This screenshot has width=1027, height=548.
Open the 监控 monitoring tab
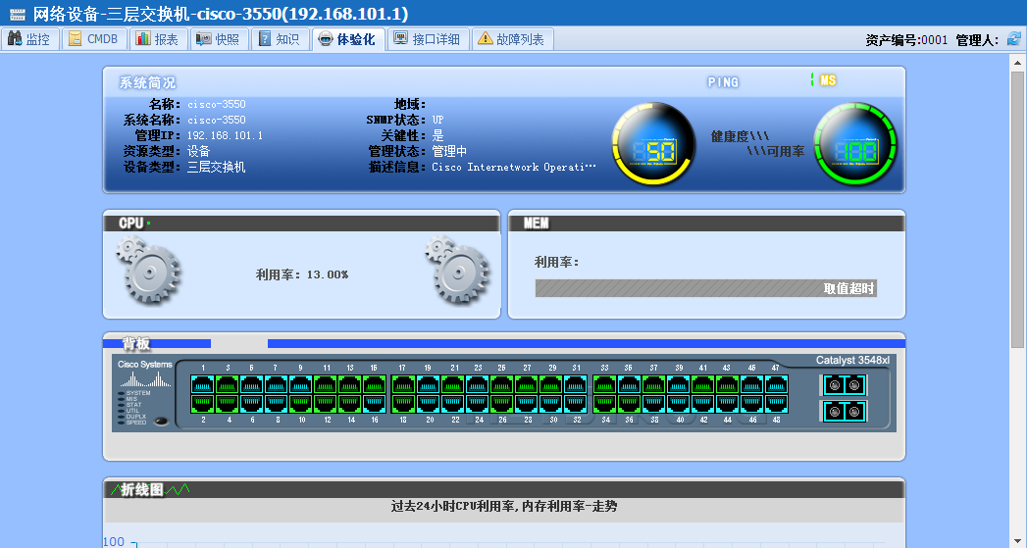30,39
